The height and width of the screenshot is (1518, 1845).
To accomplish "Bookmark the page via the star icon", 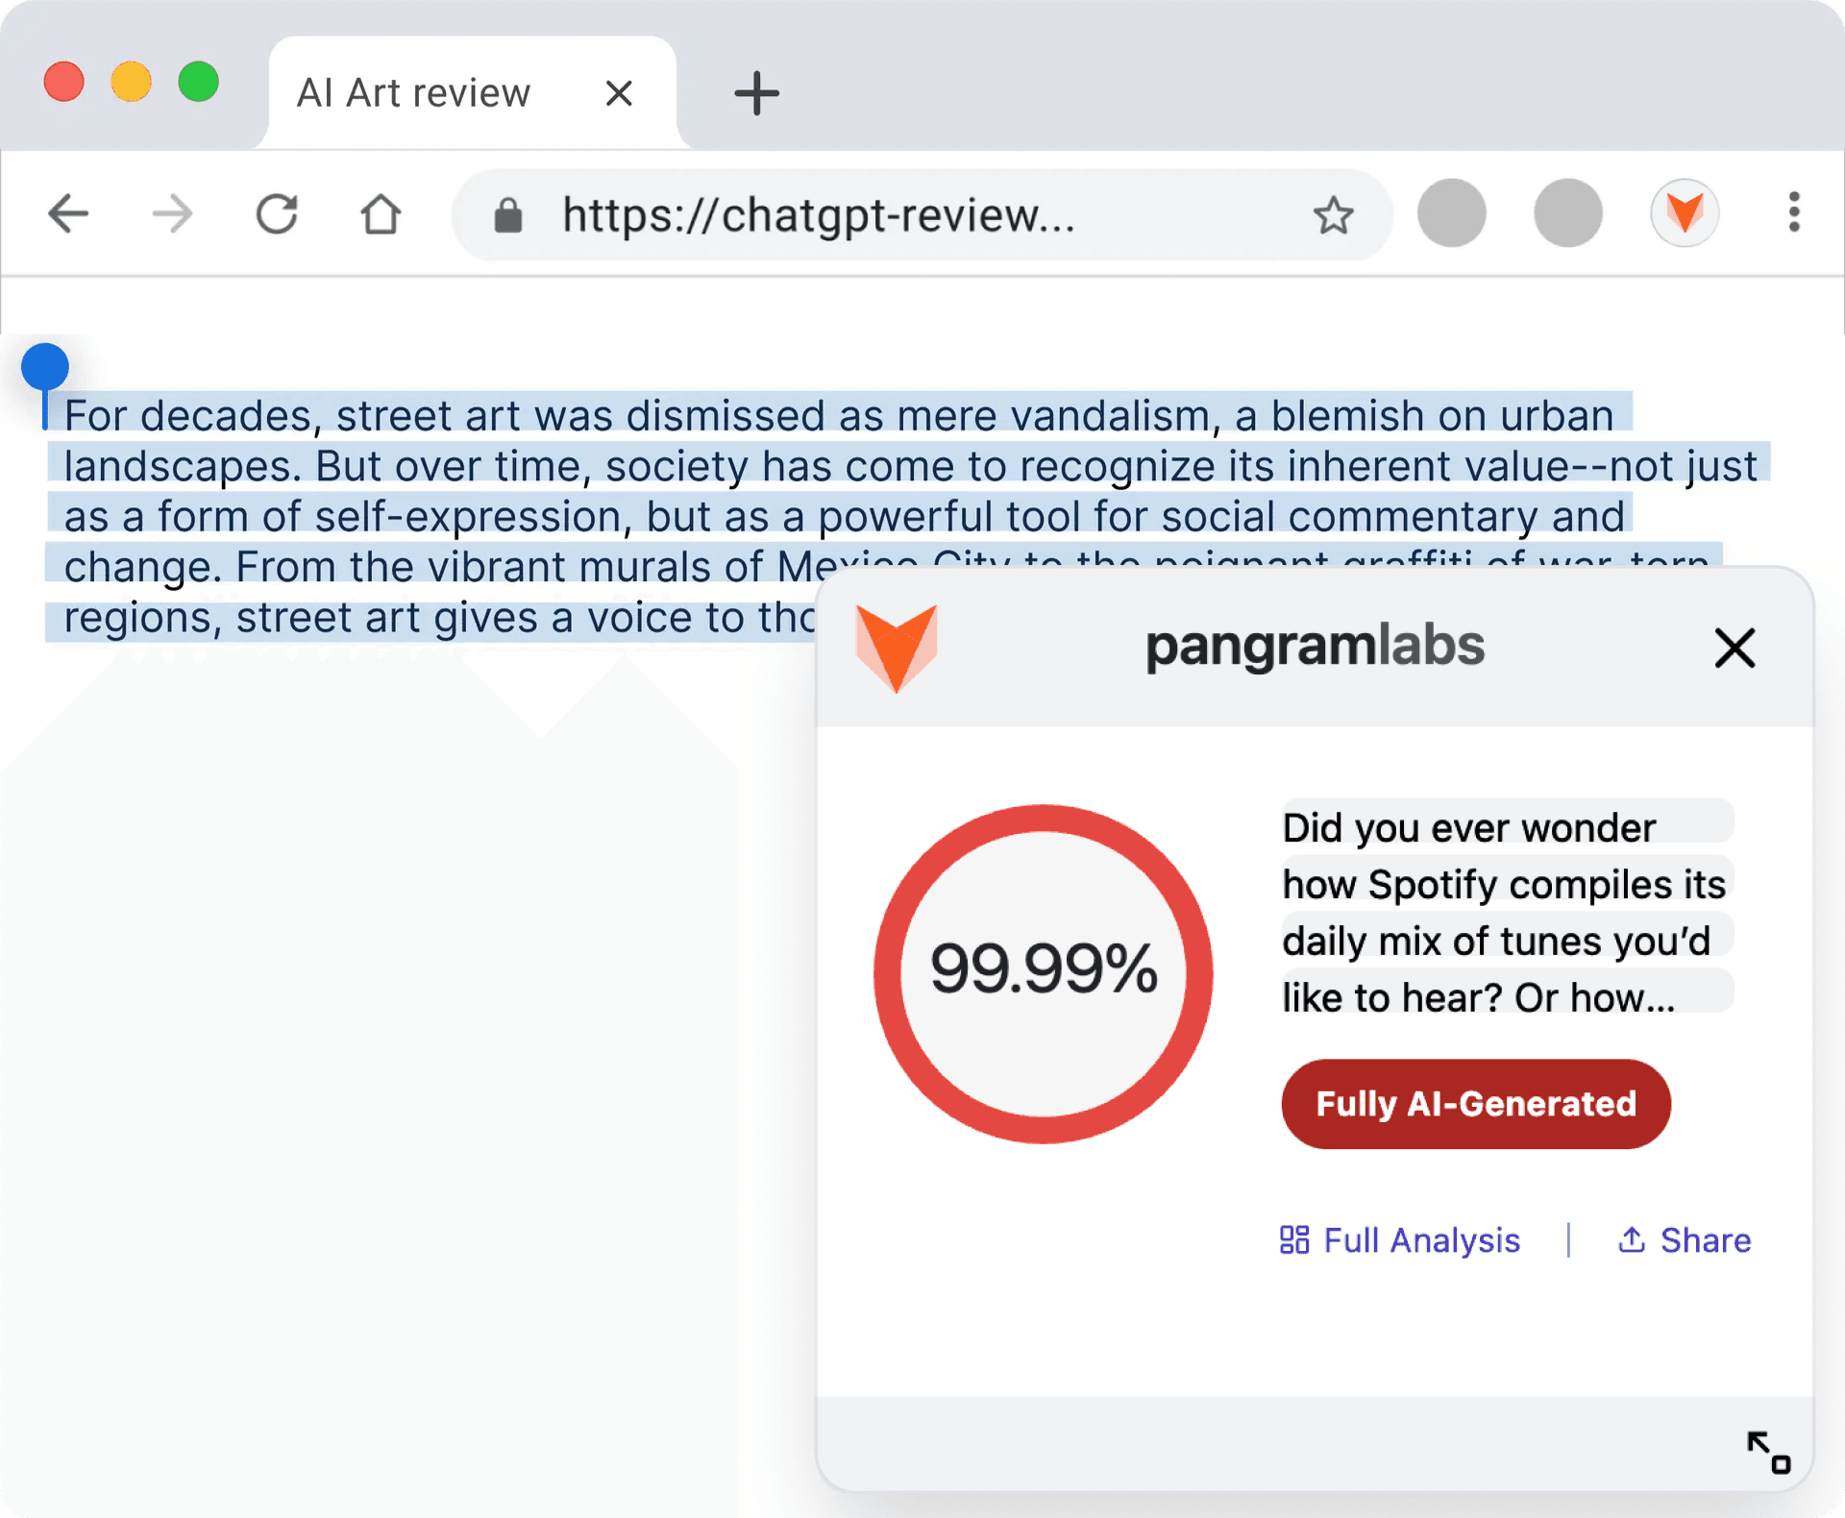I will coord(1334,213).
